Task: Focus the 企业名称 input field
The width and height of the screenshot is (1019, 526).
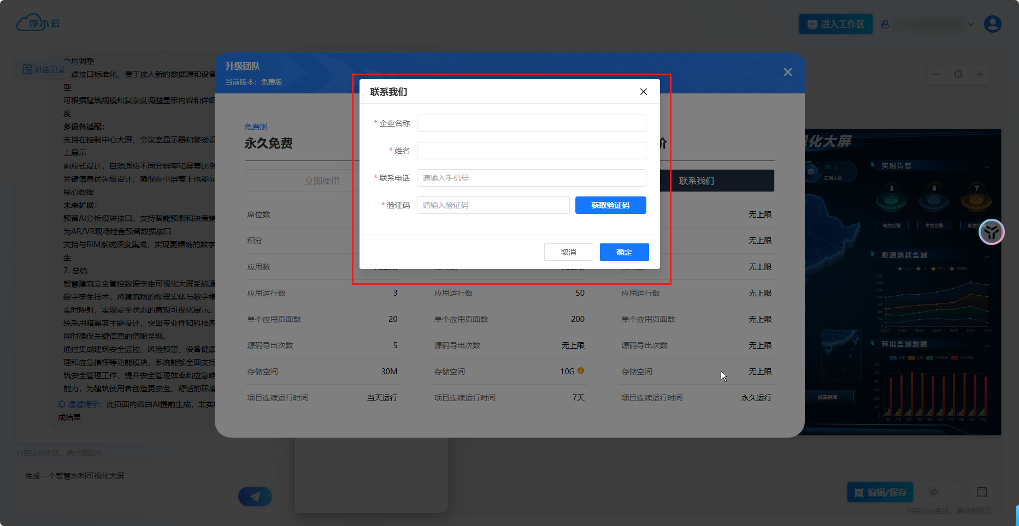Action: click(531, 123)
